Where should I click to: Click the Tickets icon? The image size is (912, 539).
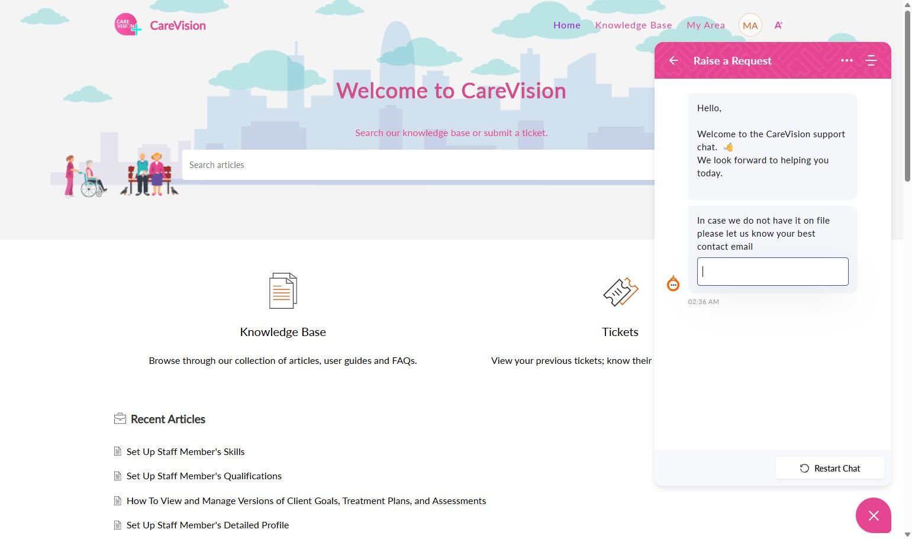coord(620,292)
